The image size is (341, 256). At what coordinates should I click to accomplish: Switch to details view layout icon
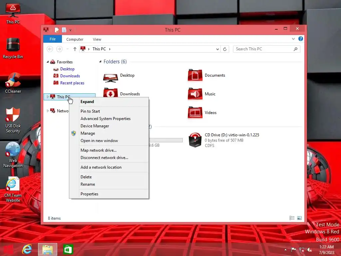292,218
